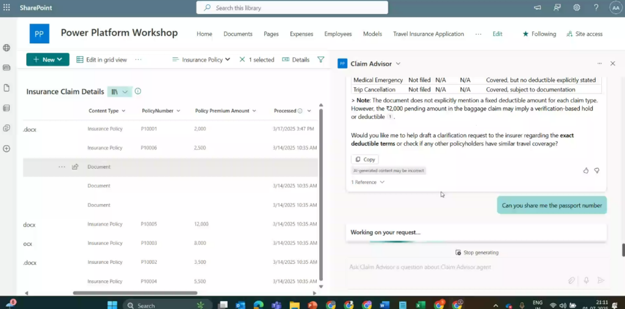The height and width of the screenshot is (309, 625).
Task: Open Employees in site navigation
Action: [338, 34]
